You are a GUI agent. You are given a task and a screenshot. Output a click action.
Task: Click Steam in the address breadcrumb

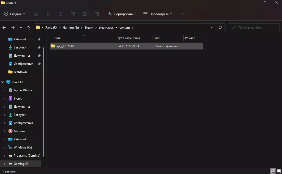(x=89, y=28)
